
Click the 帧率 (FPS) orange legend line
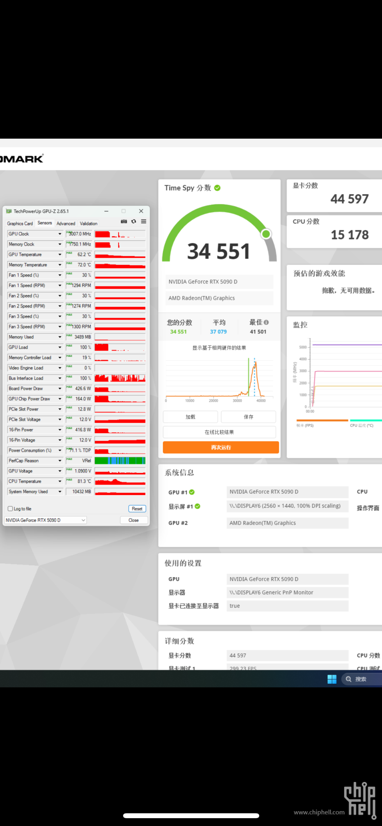322,420
